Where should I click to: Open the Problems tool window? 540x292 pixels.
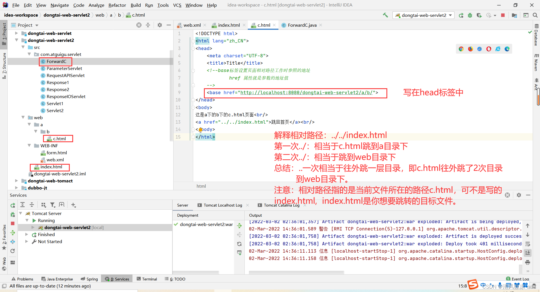click(22, 279)
